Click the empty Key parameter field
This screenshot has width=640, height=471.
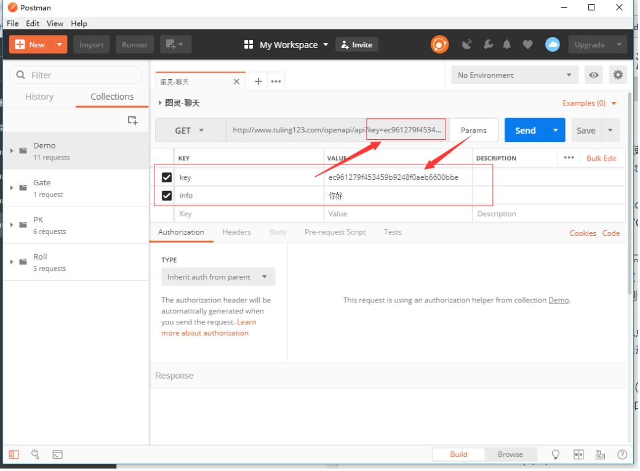point(249,214)
